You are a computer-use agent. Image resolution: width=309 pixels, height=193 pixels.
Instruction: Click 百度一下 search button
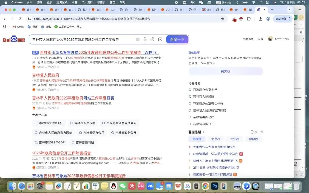pyautogui.click(x=177, y=39)
